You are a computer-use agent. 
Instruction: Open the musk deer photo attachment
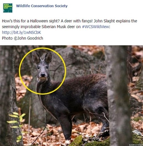[71, 96]
